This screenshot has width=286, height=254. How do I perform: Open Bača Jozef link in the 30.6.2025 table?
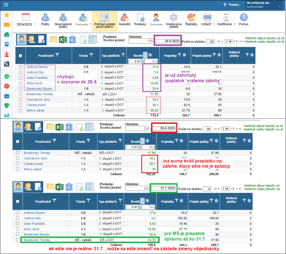(35, 83)
